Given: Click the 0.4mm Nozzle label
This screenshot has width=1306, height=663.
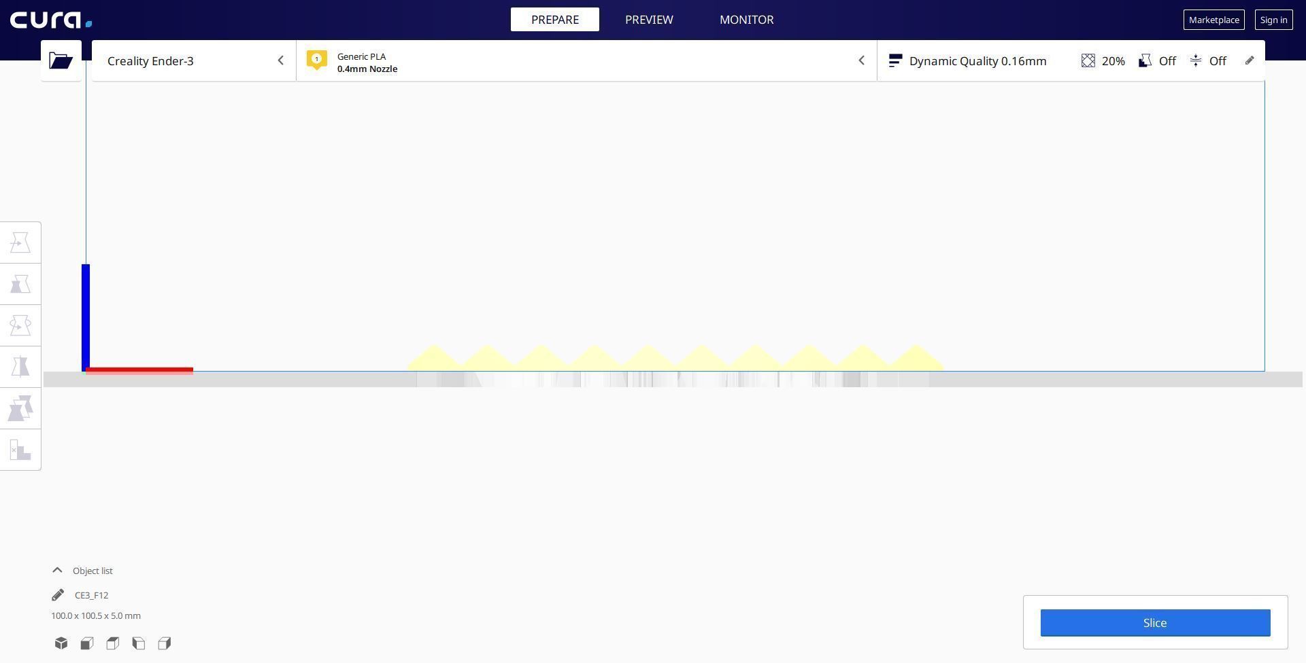Looking at the screenshot, I should click(367, 69).
